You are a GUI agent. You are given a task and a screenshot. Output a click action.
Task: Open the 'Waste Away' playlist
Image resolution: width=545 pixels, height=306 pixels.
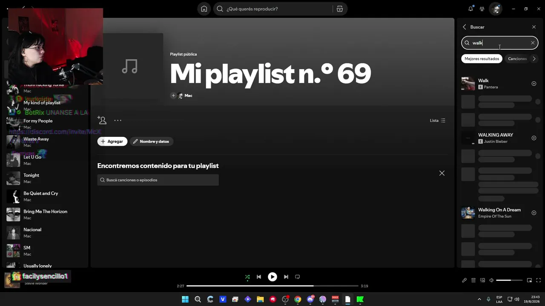[x=47, y=142]
